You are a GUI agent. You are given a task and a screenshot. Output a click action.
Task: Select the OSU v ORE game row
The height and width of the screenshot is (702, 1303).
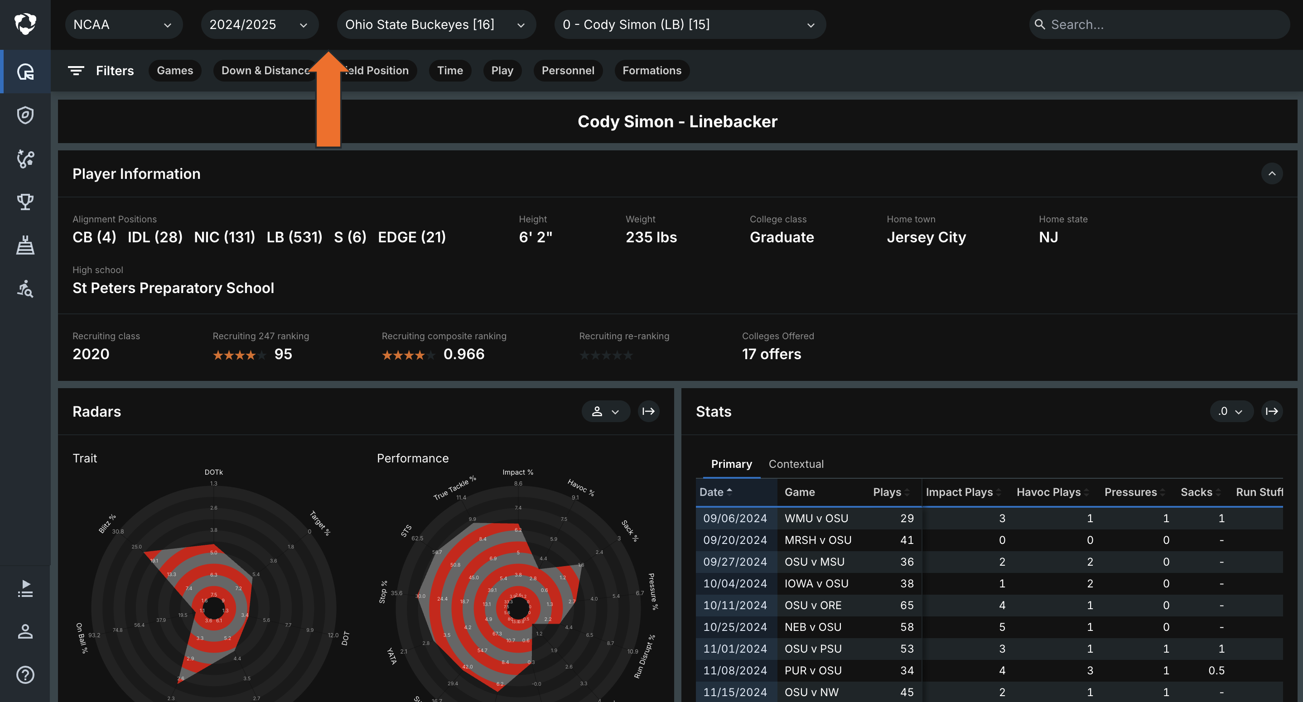click(989, 605)
